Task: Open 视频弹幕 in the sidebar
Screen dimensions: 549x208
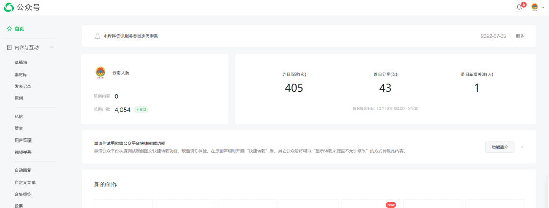Action: tap(23, 152)
